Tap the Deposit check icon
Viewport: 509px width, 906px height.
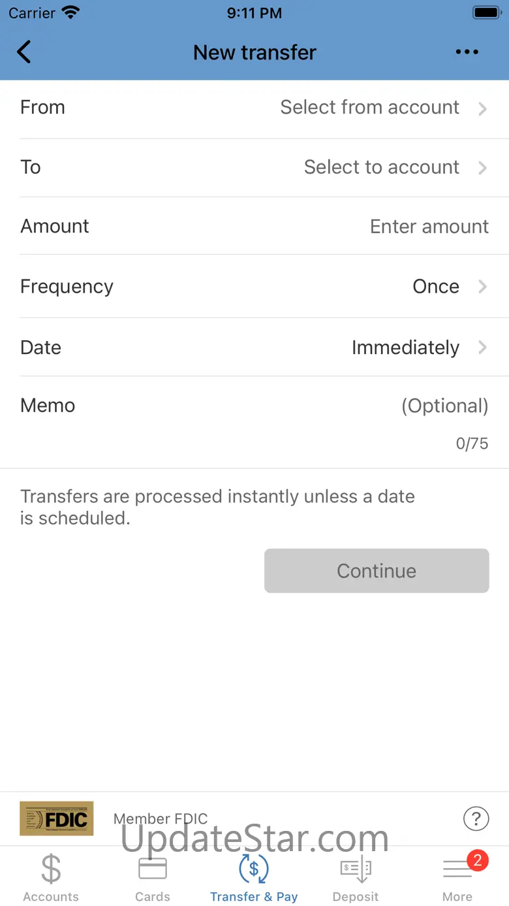tap(356, 869)
